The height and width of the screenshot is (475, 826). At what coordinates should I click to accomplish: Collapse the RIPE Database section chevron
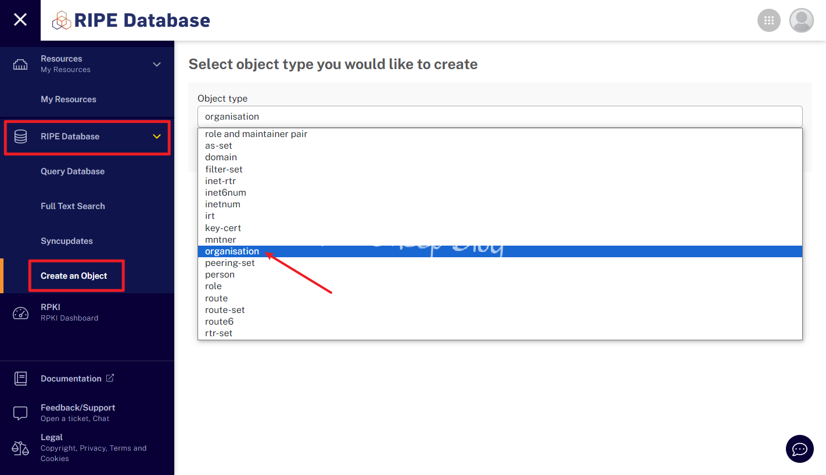click(x=157, y=136)
